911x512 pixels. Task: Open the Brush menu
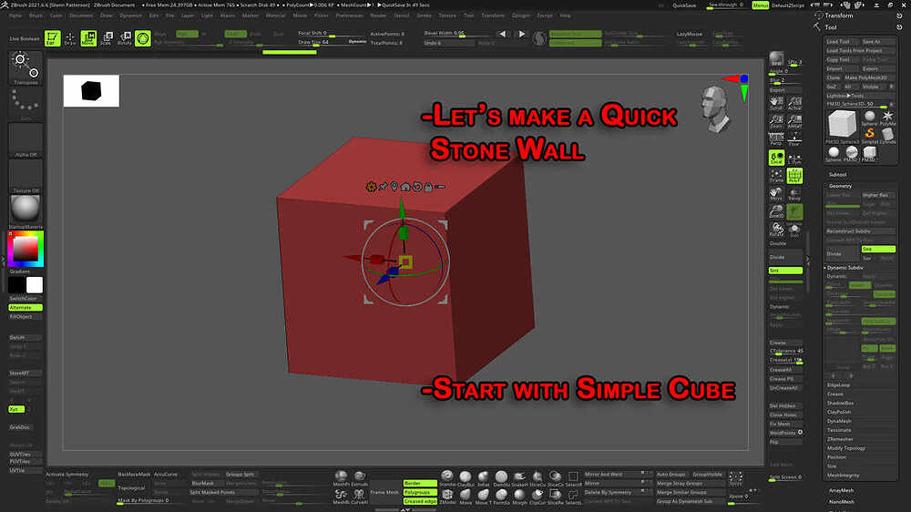(36, 15)
